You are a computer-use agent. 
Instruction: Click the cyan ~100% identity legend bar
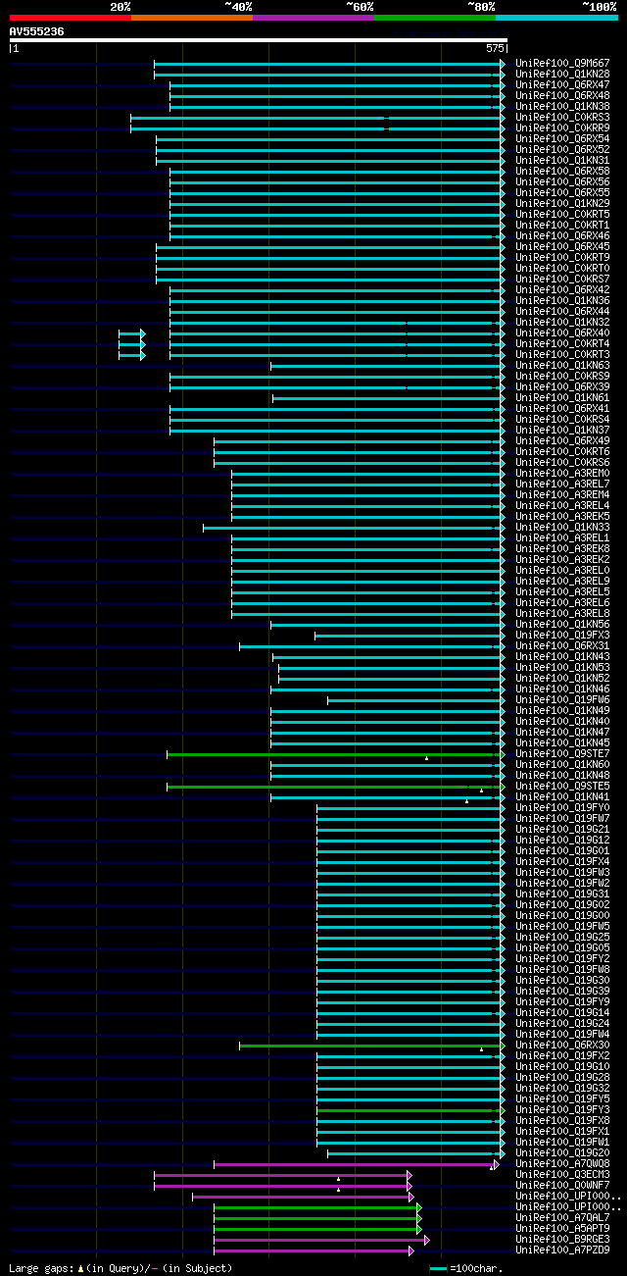tap(556, 18)
